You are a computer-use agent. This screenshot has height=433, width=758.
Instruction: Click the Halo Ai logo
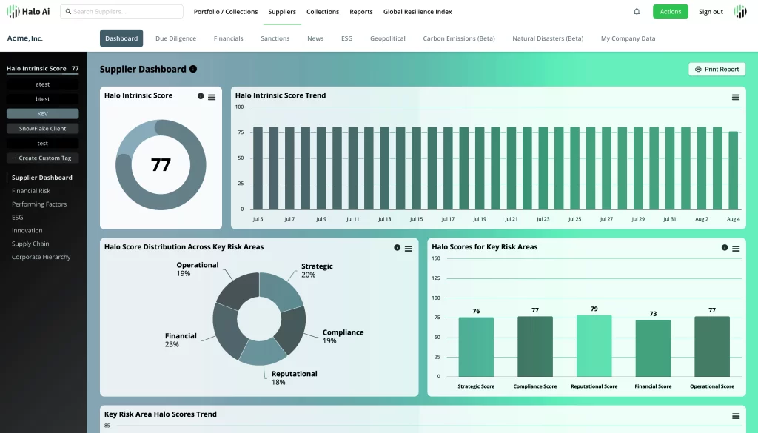coord(29,12)
